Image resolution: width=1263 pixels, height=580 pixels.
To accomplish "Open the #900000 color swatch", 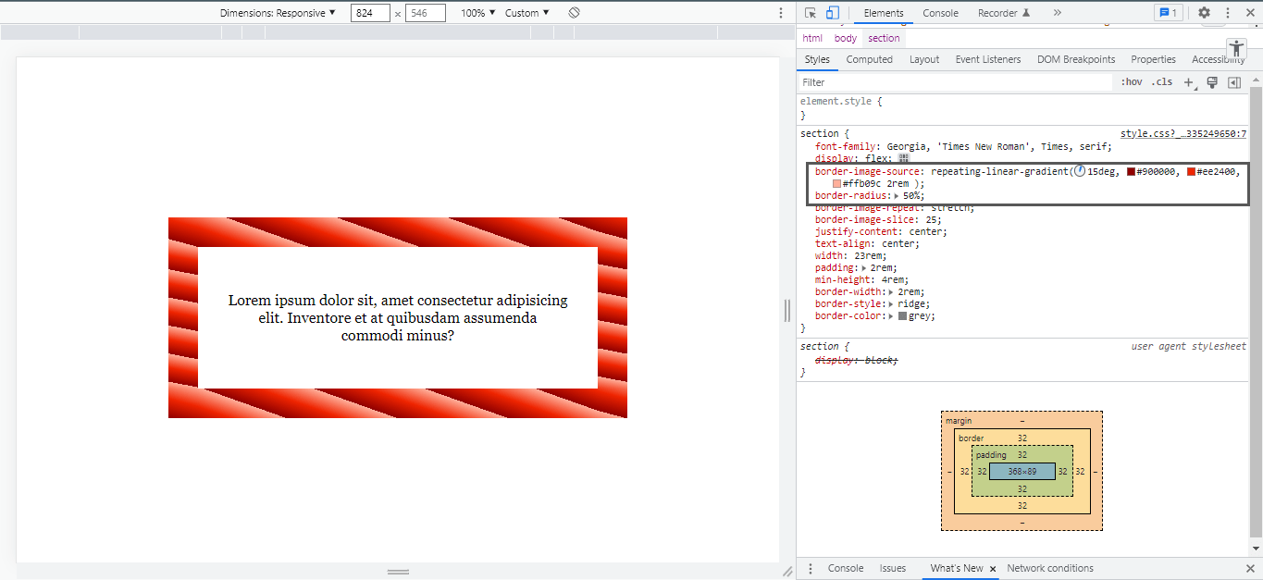I will 1131,172.
